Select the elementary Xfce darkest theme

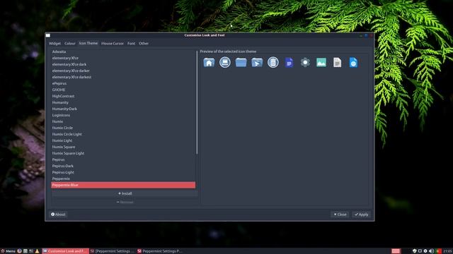point(123,77)
